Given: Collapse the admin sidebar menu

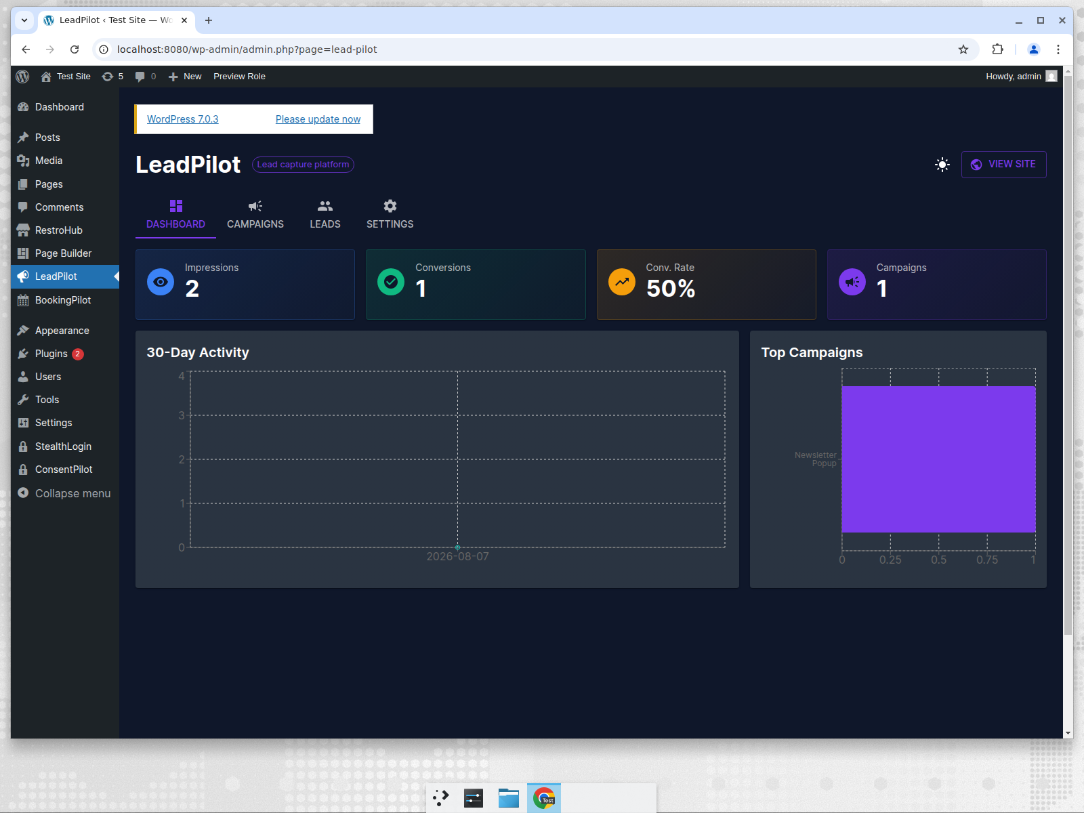Looking at the screenshot, I should pos(65,493).
